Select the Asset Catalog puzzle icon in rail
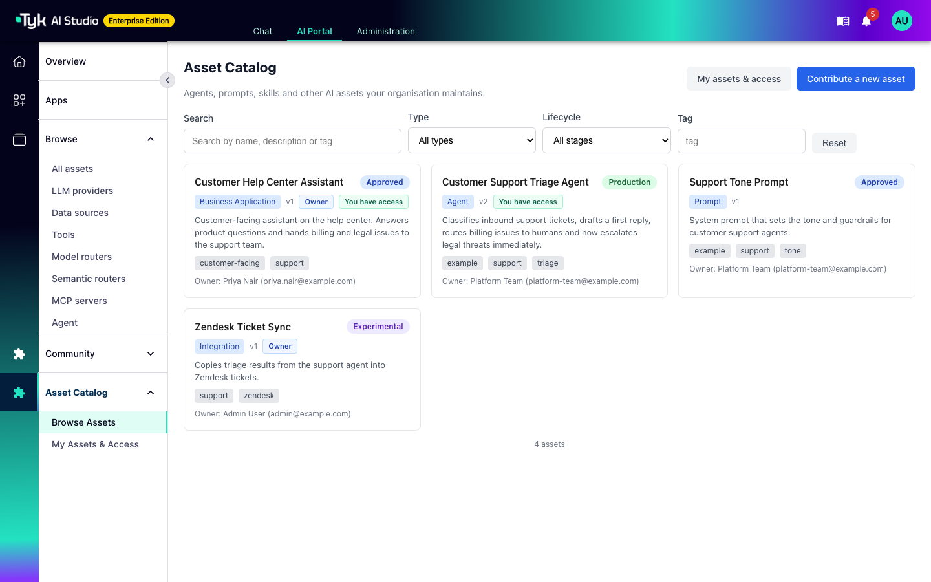 pos(19,393)
